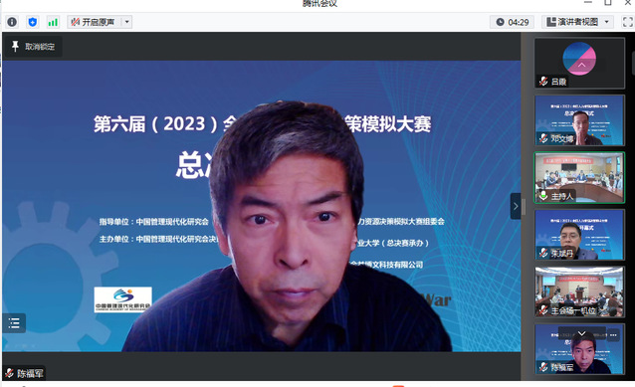635x387 pixels.
Task: Collapse the participant sidebar arrow
Action: [x=516, y=206]
